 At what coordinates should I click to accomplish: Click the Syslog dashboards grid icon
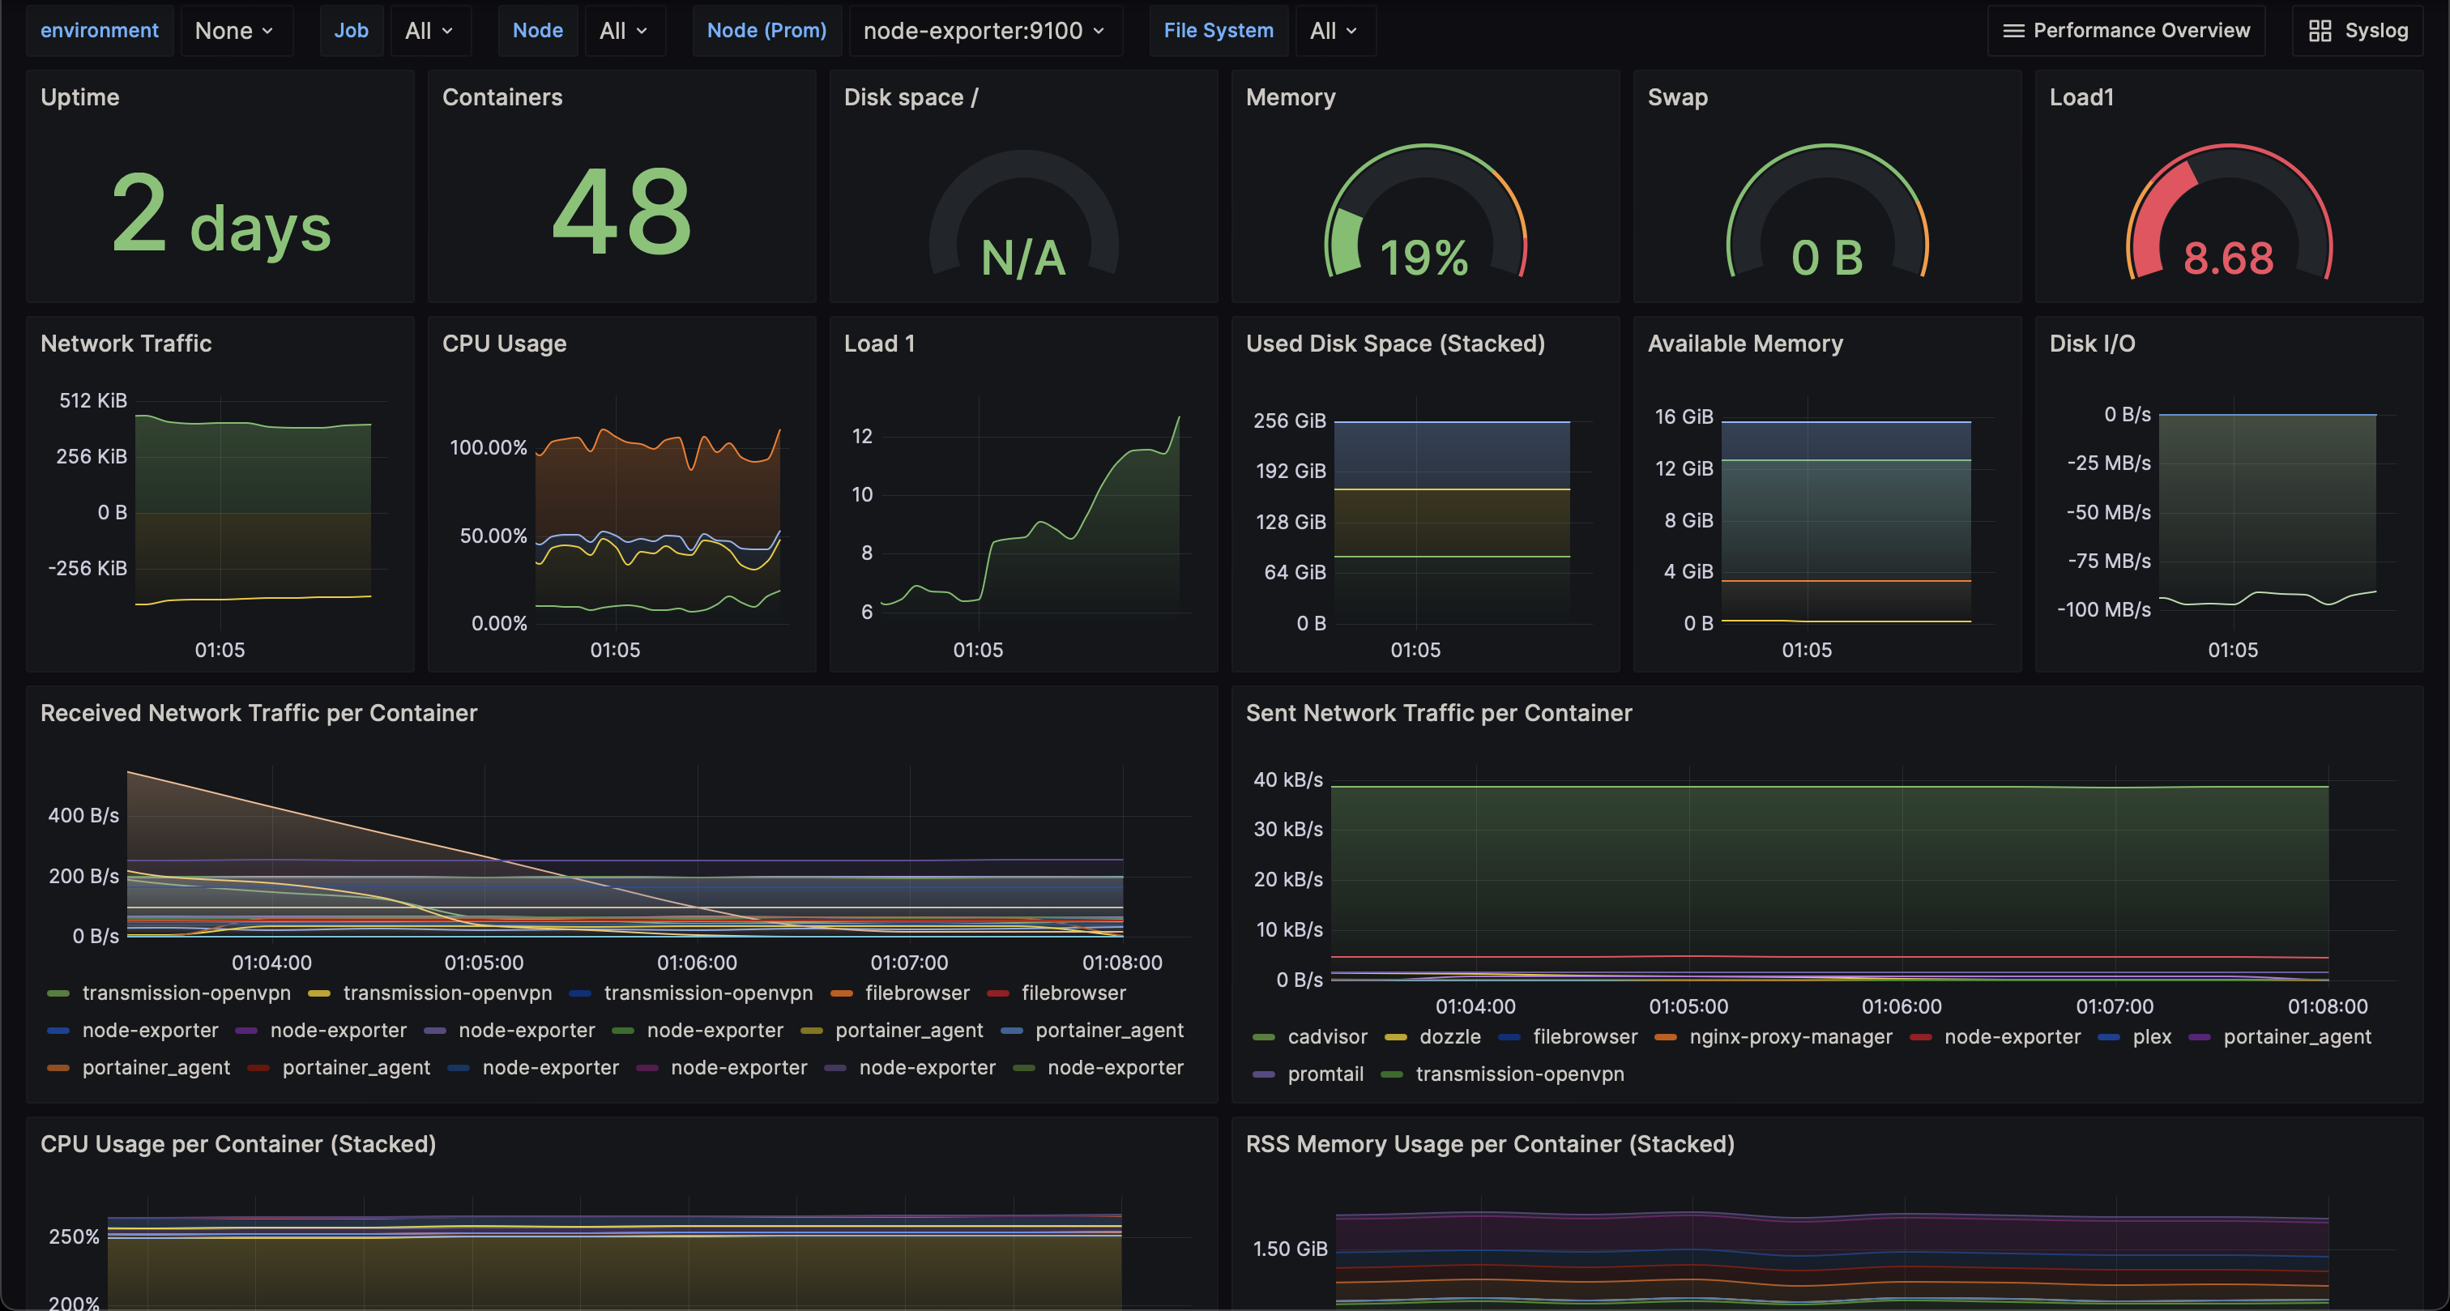click(2320, 31)
